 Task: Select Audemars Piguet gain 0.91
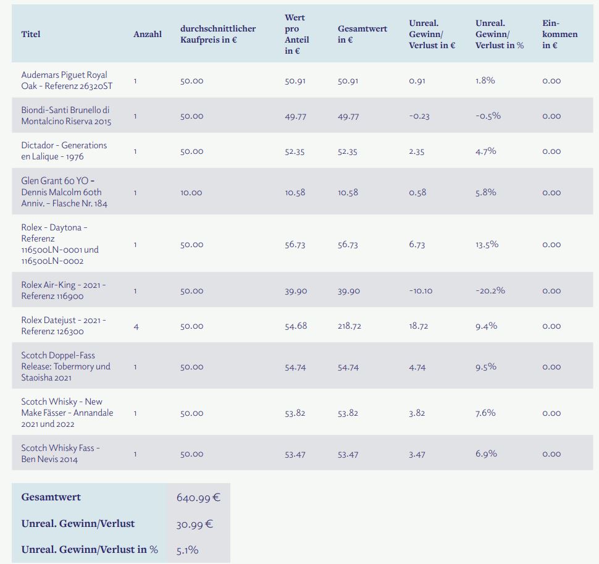(x=417, y=81)
